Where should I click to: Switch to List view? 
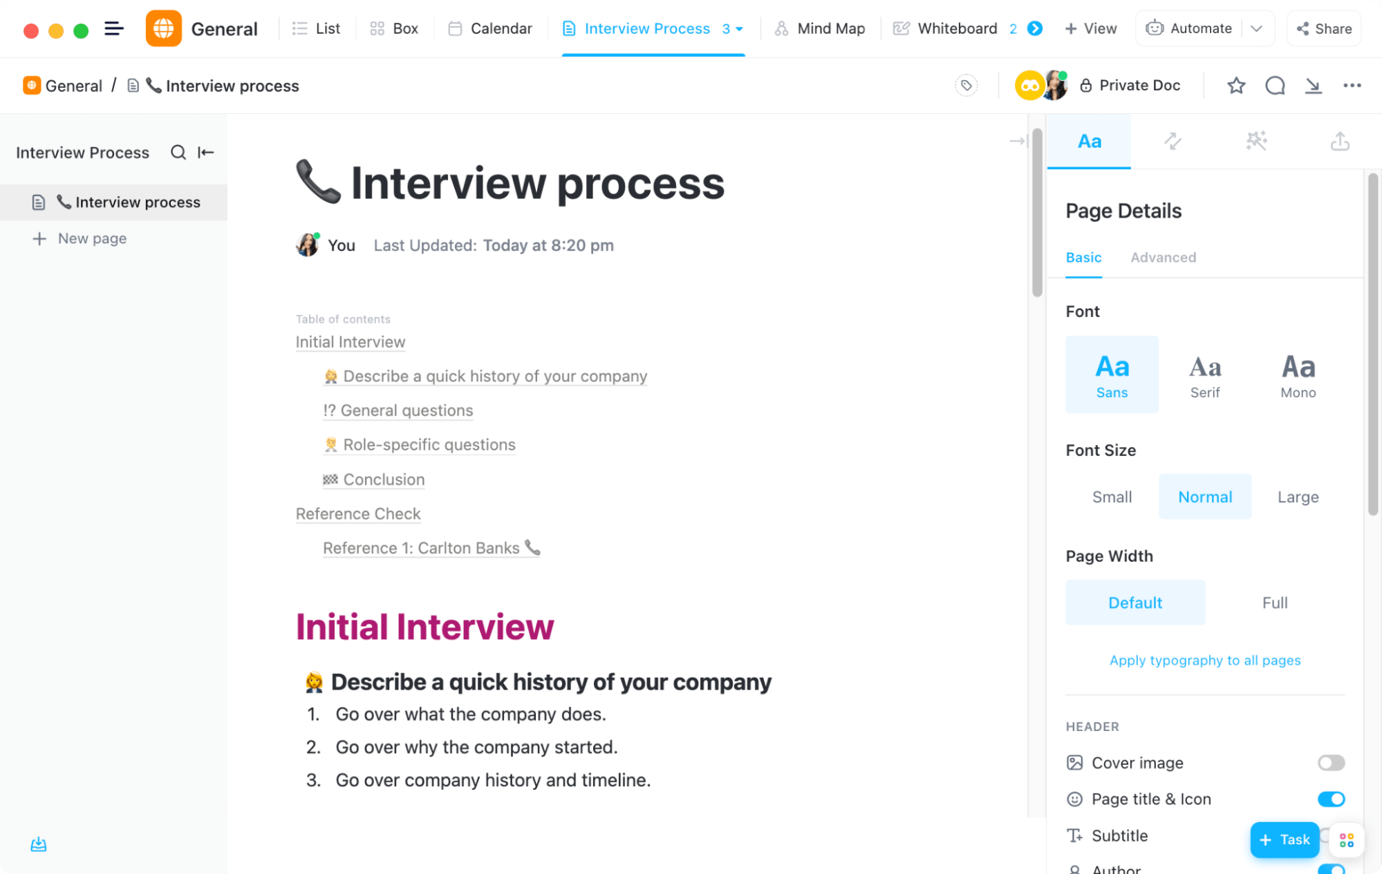pos(315,27)
